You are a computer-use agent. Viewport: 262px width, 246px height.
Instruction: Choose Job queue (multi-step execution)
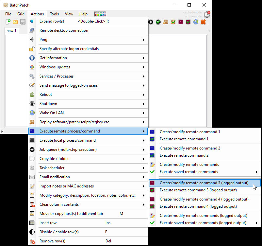tap(88, 149)
